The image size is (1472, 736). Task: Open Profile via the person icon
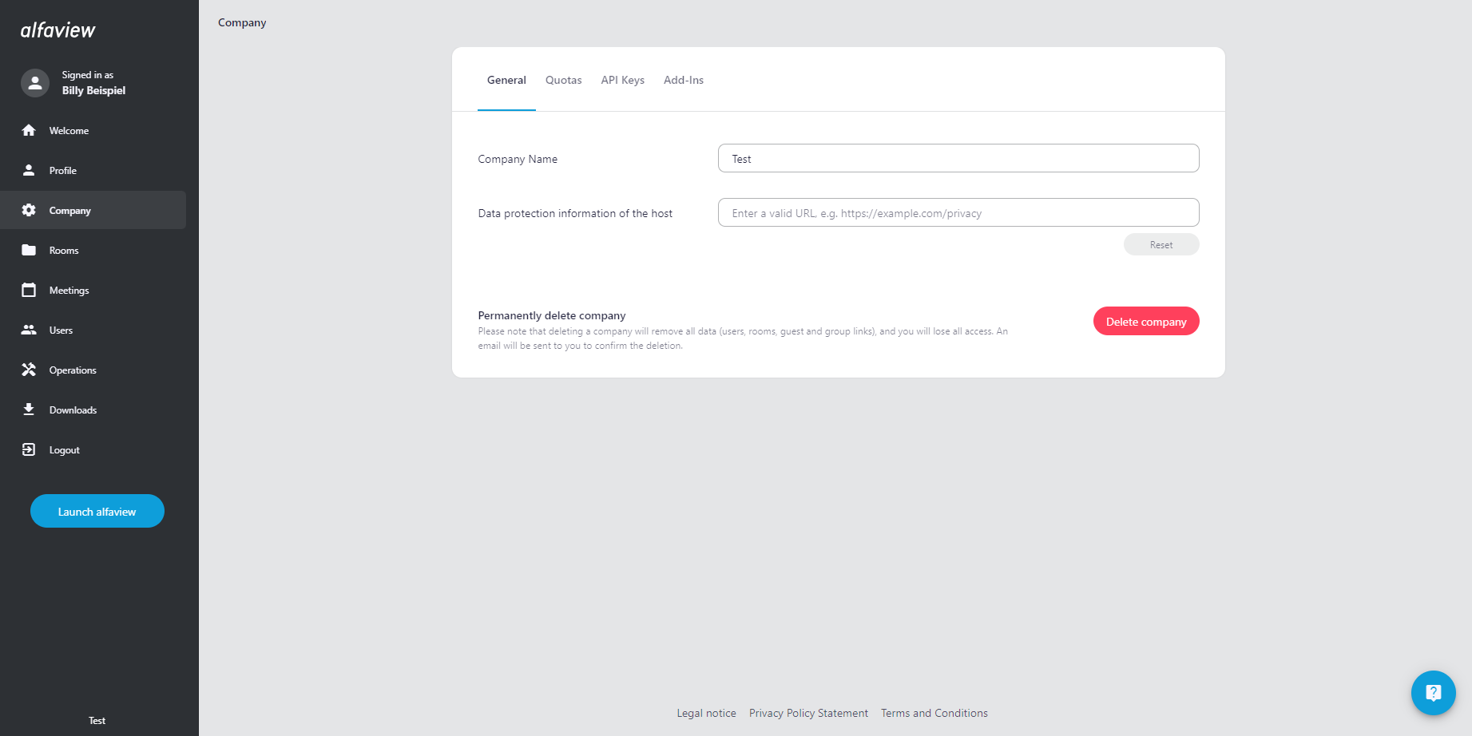[29, 170]
